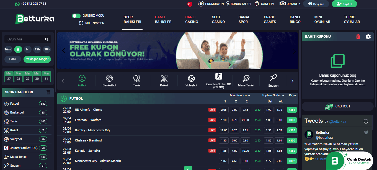Select the 12h time filter
Screen dimensions: 377x170
37,50
